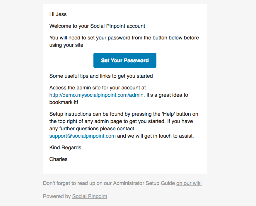Click the 'It's a great idea to' text
The height and width of the screenshot is (206, 256).
[x=167, y=95]
